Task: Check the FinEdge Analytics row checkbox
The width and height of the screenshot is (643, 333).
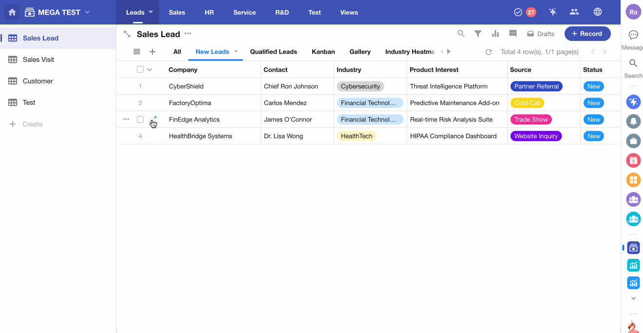Action: point(140,119)
